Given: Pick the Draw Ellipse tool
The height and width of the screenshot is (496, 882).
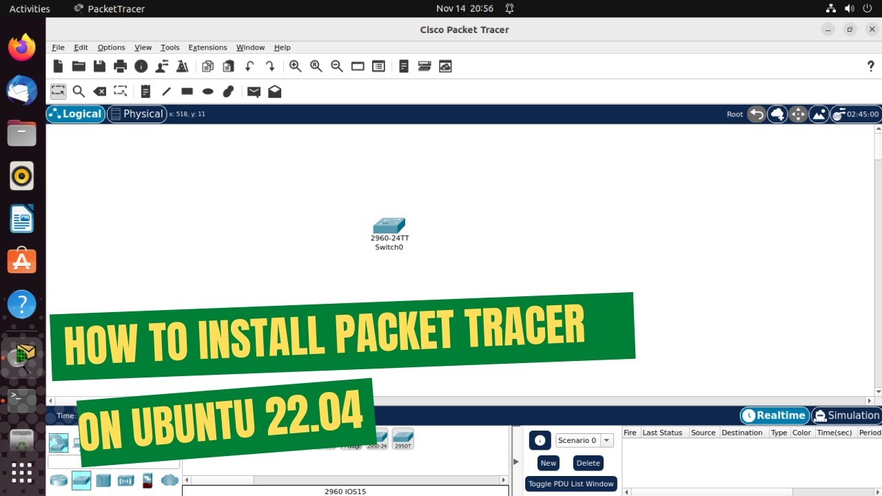Looking at the screenshot, I should 207,91.
